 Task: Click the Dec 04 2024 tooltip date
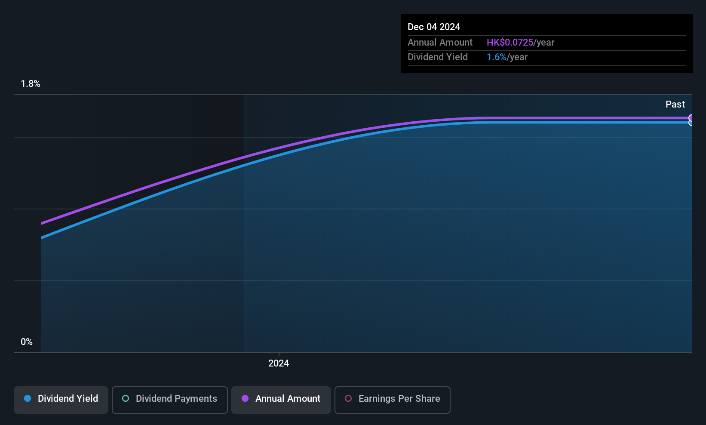[434, 27]
